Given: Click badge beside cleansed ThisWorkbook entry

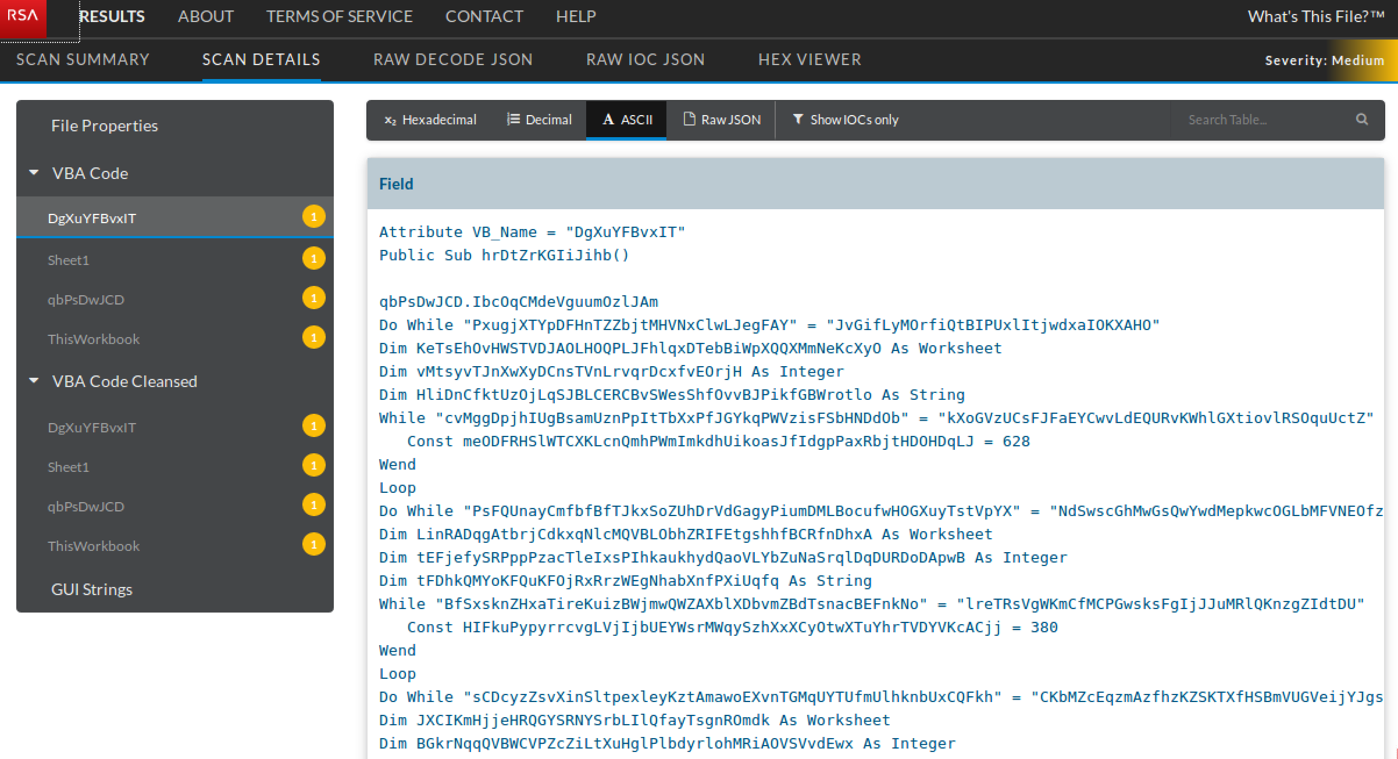Looking at the screenshot, I should [x=313, y=545].
